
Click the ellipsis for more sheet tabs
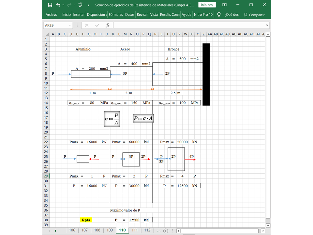pyautogui.click(x=159, y=231)
